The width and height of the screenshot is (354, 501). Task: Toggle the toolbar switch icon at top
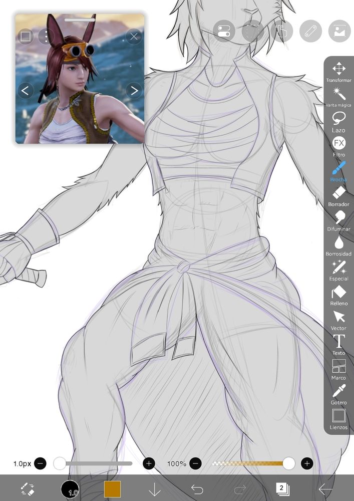(224, 31)
